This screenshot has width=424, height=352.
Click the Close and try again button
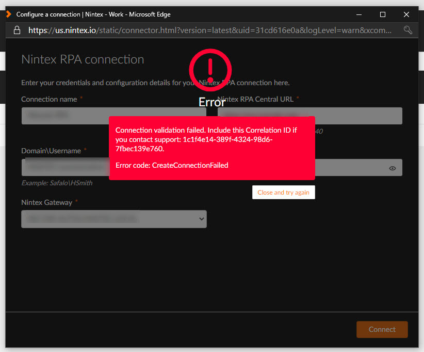click(283, 193)
